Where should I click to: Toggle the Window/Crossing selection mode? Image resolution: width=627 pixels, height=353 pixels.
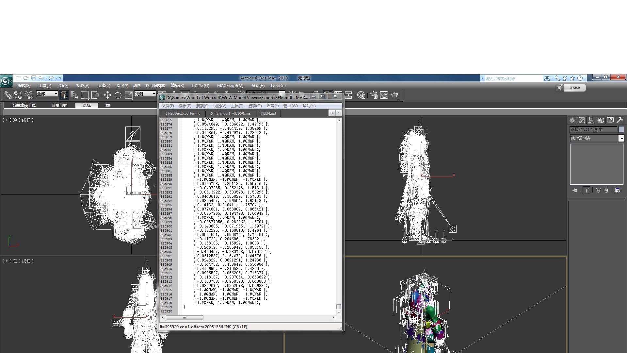95,95
